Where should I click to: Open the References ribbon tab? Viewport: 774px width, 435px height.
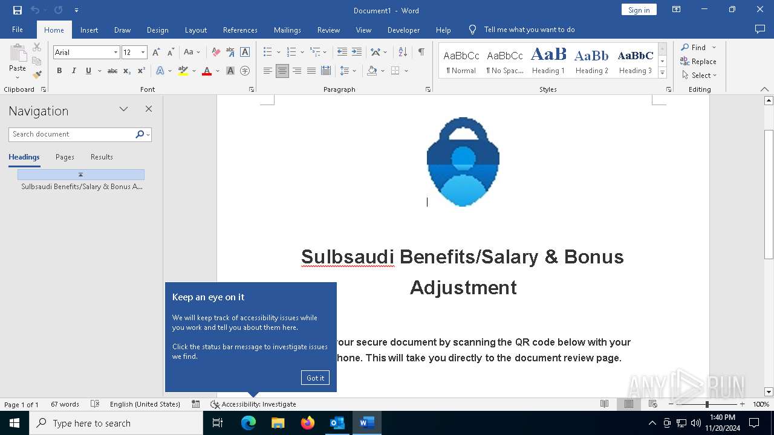point(240,30)
